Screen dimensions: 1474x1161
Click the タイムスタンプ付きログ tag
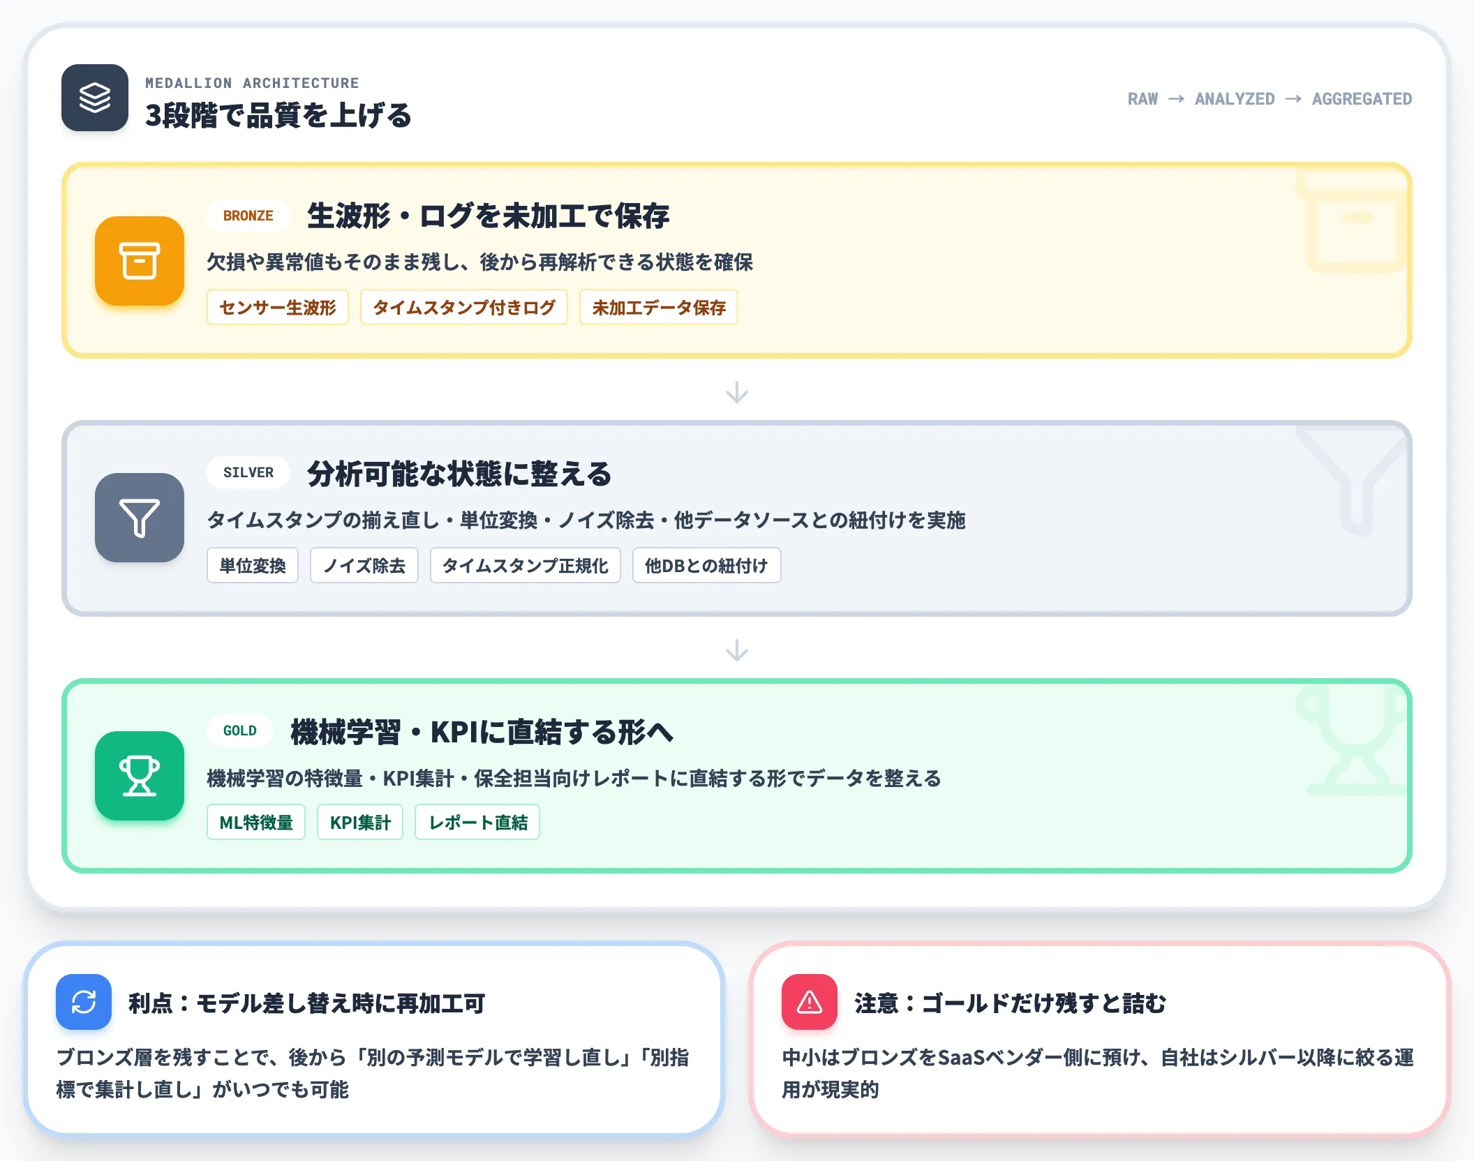(x=464, y=307)
